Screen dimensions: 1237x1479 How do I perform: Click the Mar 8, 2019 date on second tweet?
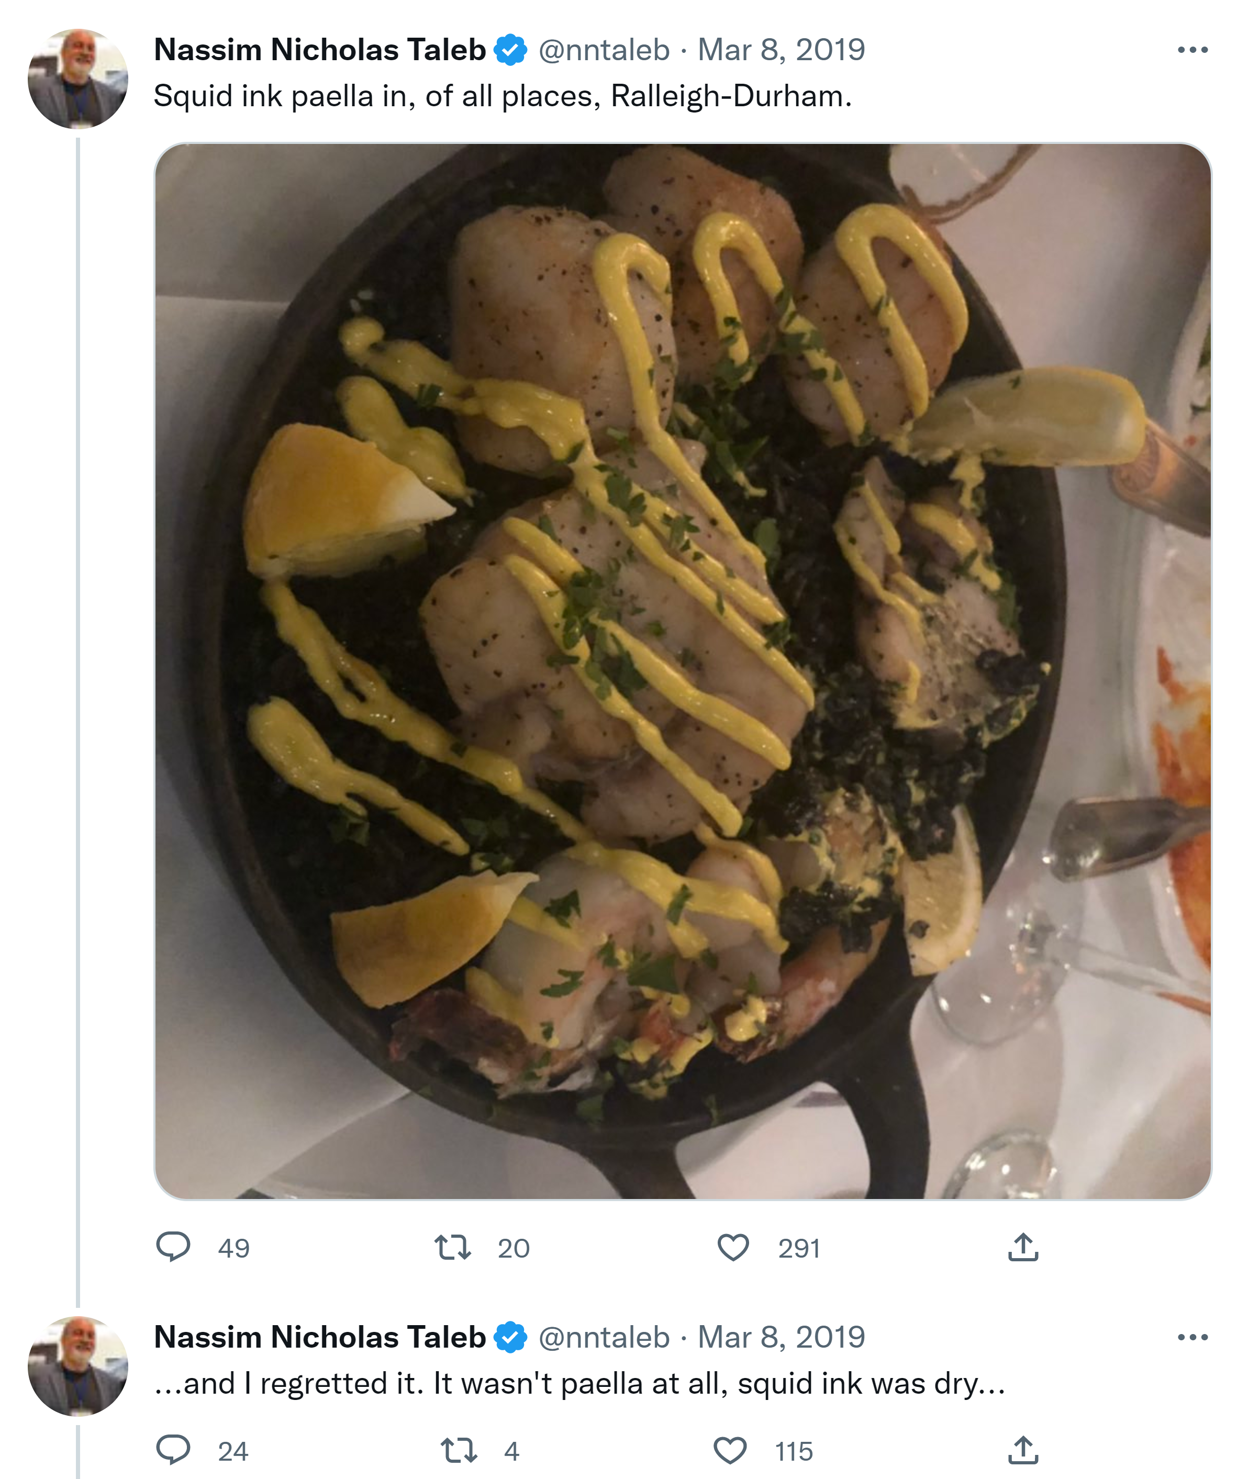pyautogui.click(x=781, y=1337)
